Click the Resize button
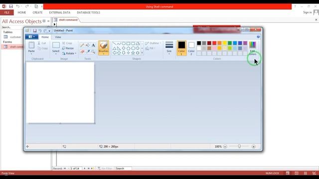Viewport: 319px width, 179px height. [68, 48]
